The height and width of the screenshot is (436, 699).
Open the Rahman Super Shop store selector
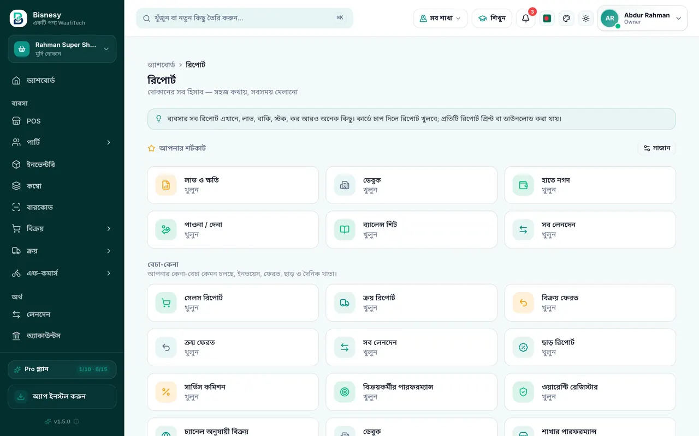tap(62, 49)
